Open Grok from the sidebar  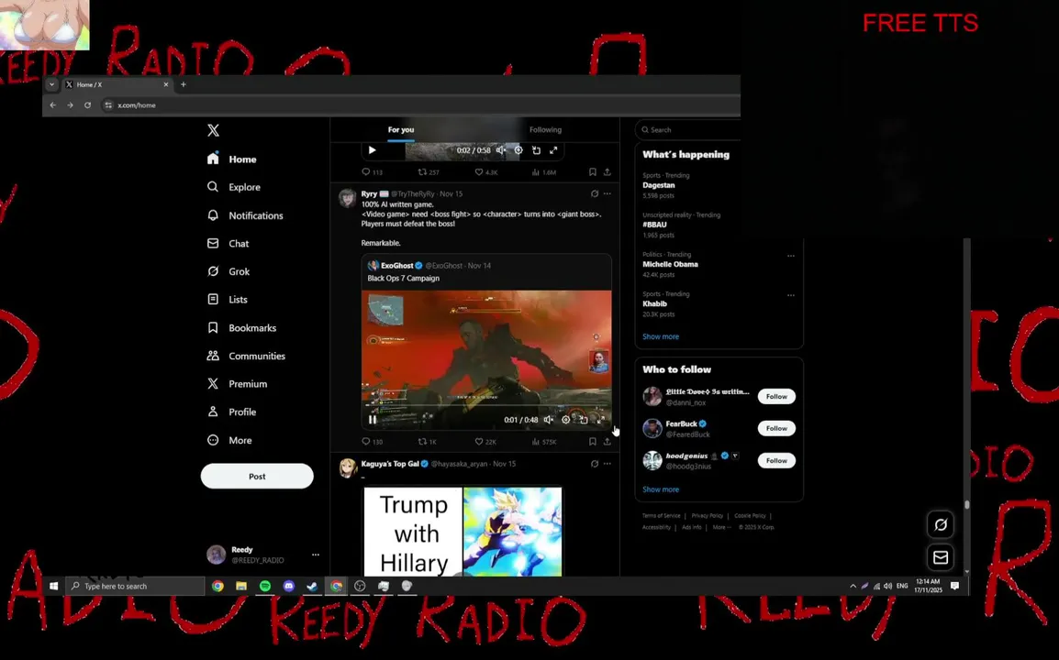click(x=229, y=271)
